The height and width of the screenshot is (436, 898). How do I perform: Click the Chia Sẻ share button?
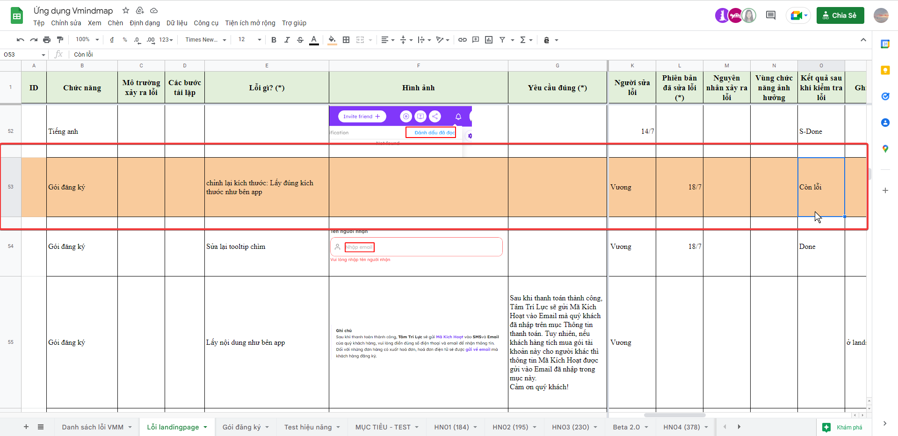840,15
